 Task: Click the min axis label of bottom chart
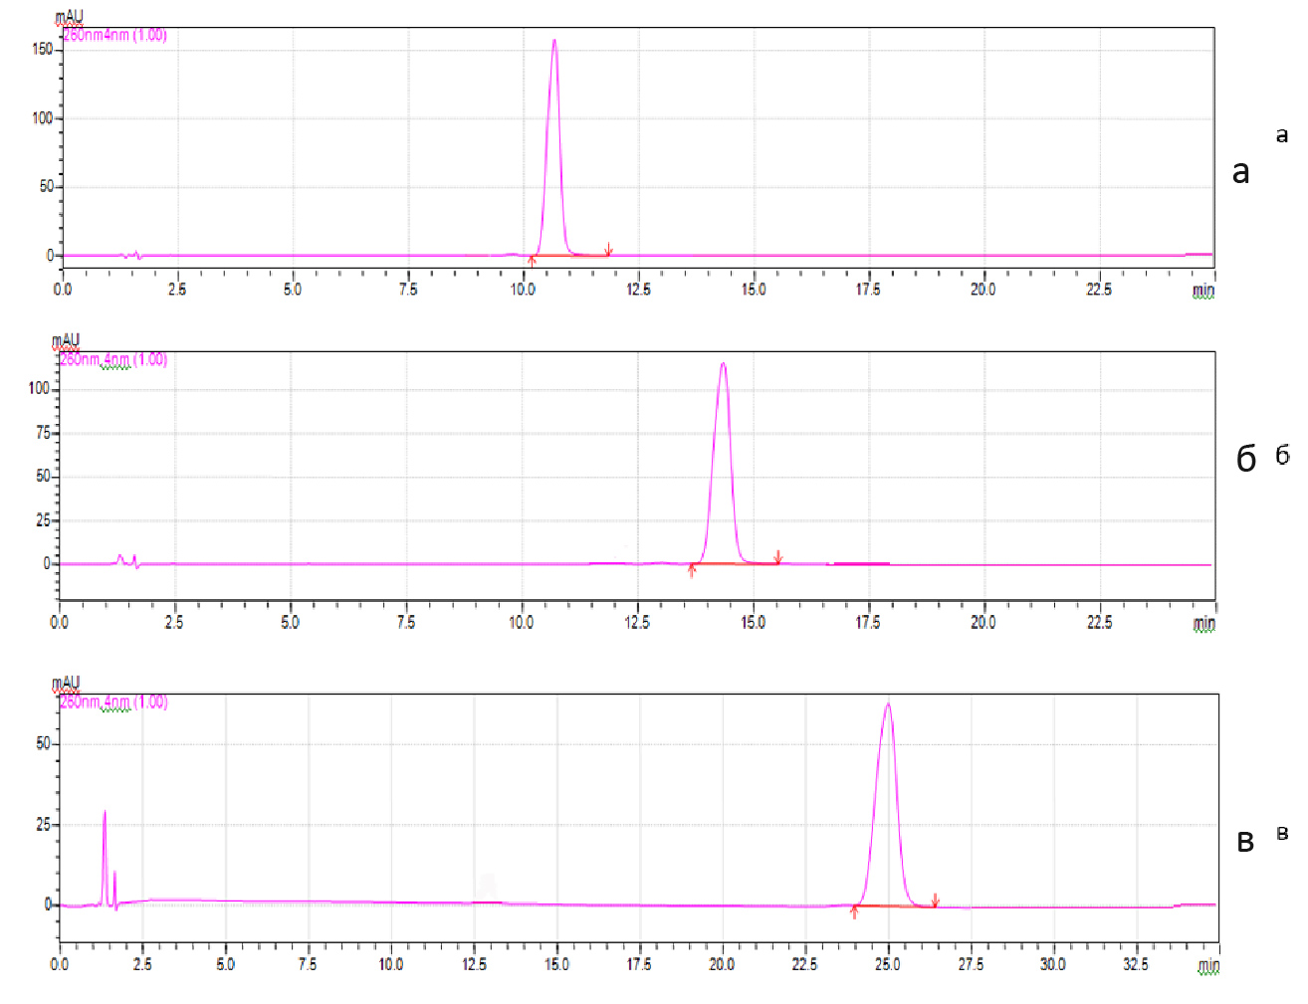coord(1208,965)
